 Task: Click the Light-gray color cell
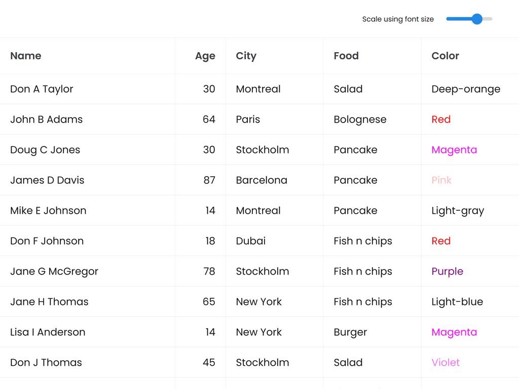pos(458,211)
